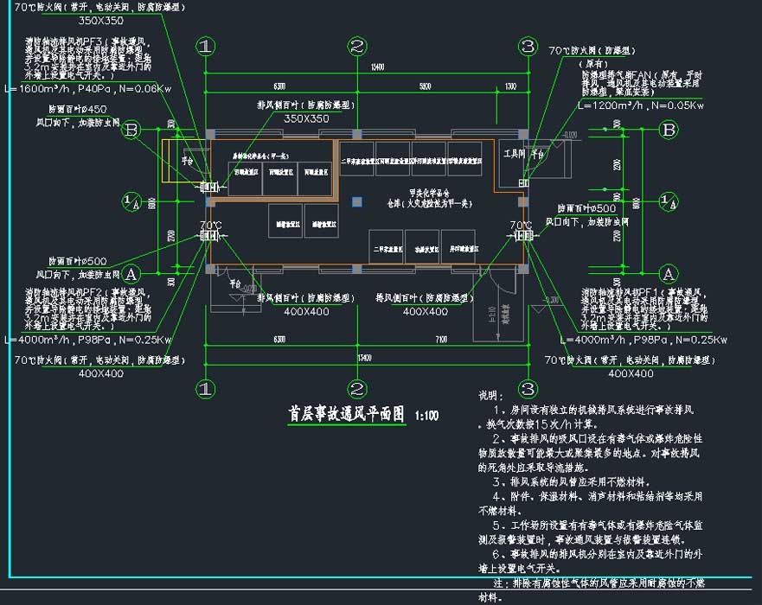762x605 pixels.
Task: Select the PF3 fan symbol at the upper-left wall
Action: 209,187
